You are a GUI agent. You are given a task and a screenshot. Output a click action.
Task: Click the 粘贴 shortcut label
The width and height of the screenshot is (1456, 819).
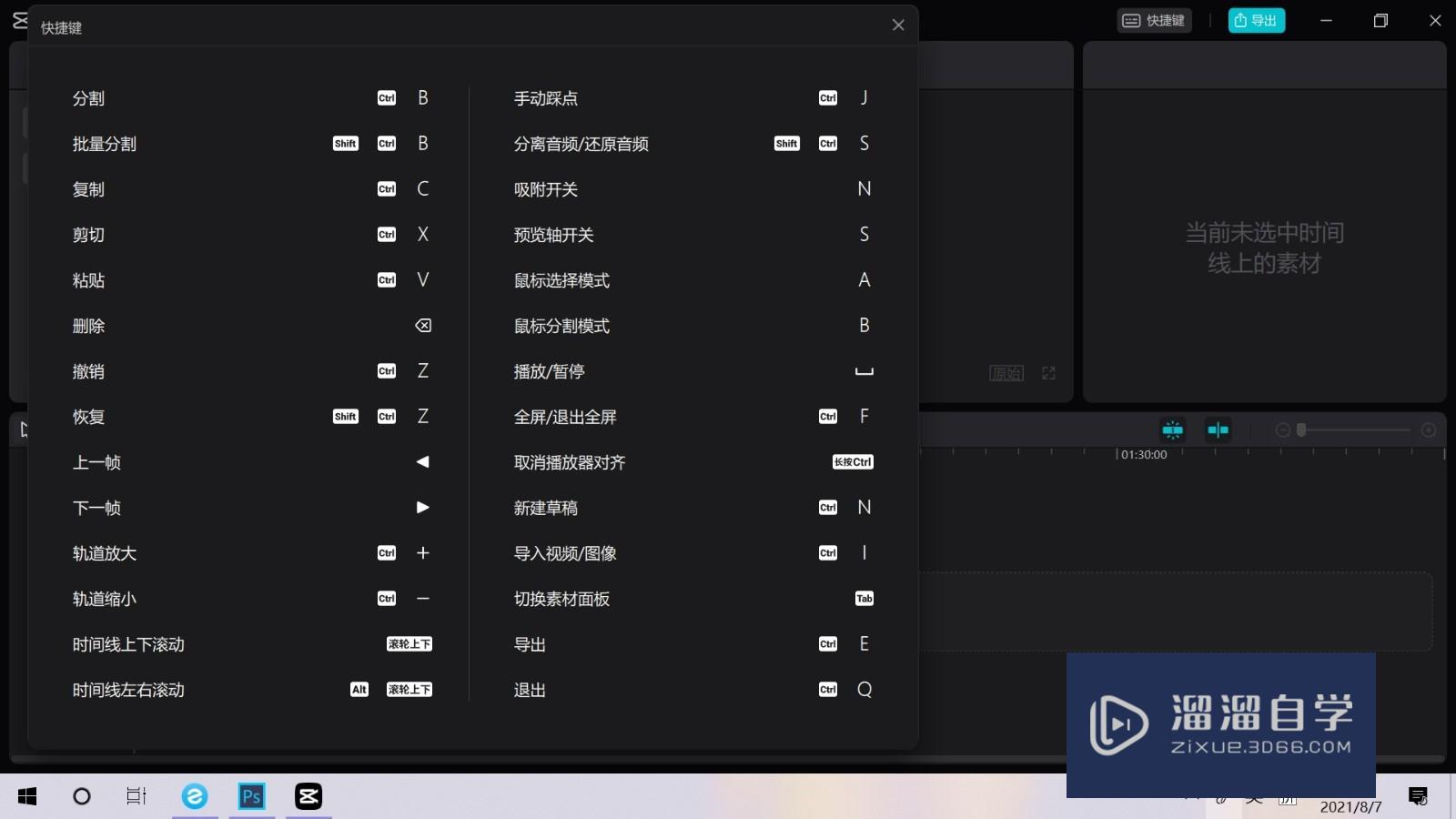[x=88, y=280]
